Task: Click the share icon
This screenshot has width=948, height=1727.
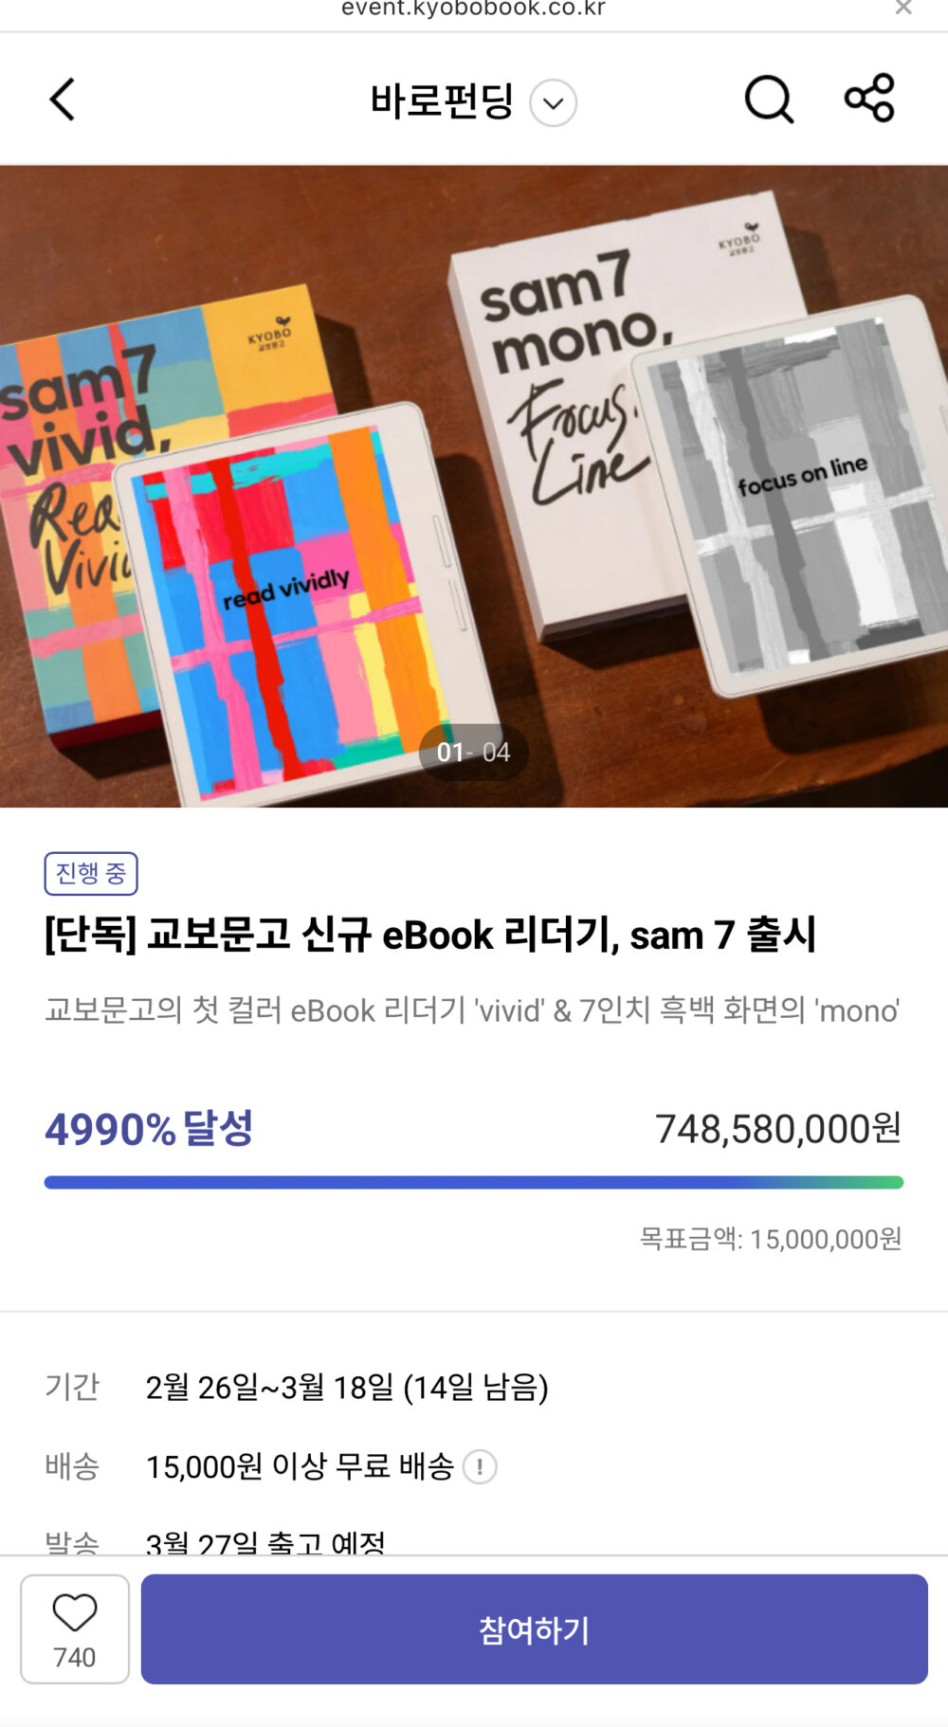Action: click(869, 98)
